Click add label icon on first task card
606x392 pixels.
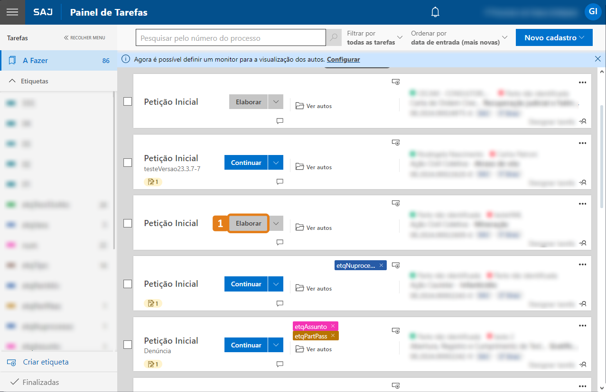pos(396,82)
